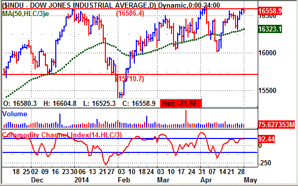Click the L: 16525.3 low value

click(99, 104)
